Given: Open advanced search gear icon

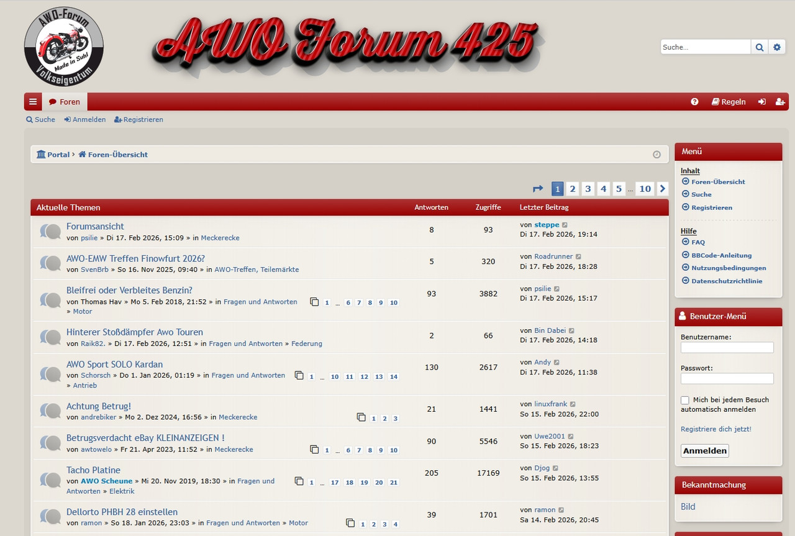Looking at the screenshot, I should tap(776, 47).
